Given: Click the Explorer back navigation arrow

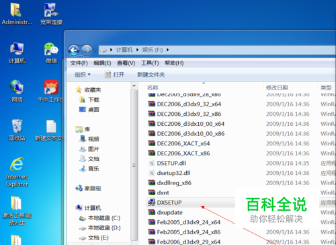Looking at the screenshot, I should (74, 50).
